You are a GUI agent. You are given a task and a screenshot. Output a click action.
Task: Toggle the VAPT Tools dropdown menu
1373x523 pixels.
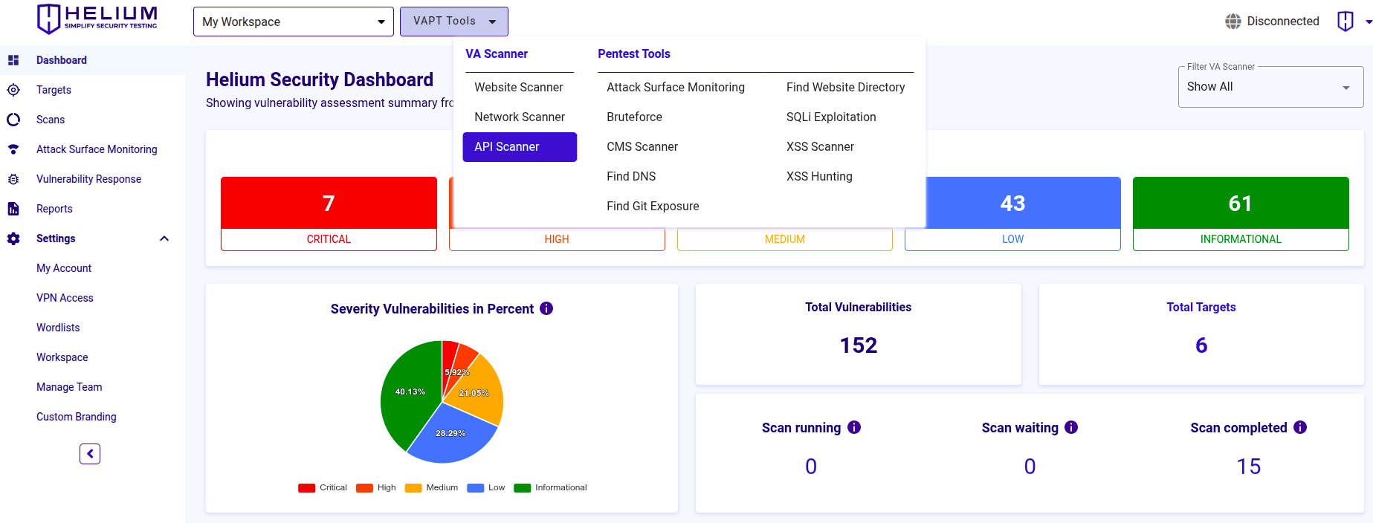click(x=454, y=22)
